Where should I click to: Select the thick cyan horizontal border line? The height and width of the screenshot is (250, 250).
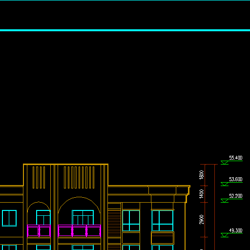click(125, 30)
